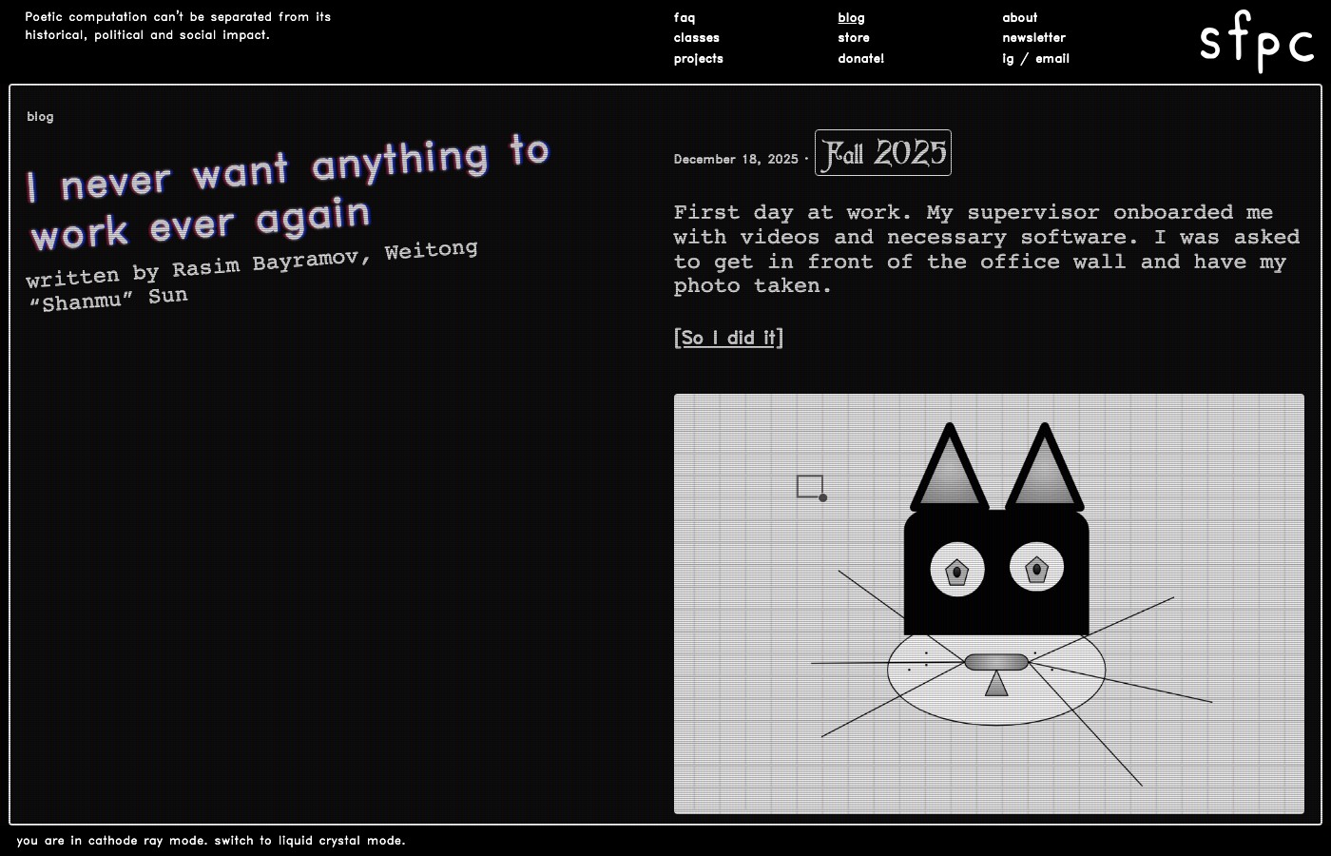The height and width of the screenshot is (856, 1331).
Task: Select the Fall 2025 tag
Action: tap(882, 152)
